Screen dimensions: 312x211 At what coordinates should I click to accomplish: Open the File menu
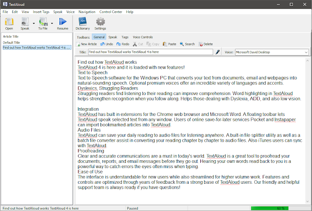(x=5, y=12)
